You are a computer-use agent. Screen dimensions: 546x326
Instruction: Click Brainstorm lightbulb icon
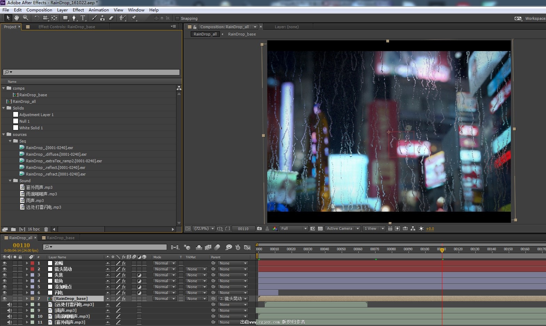(x=229, y=247)
